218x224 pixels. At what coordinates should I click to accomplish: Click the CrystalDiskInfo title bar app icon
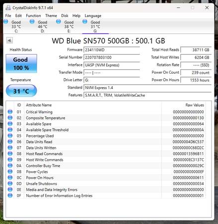coord(8,7)
